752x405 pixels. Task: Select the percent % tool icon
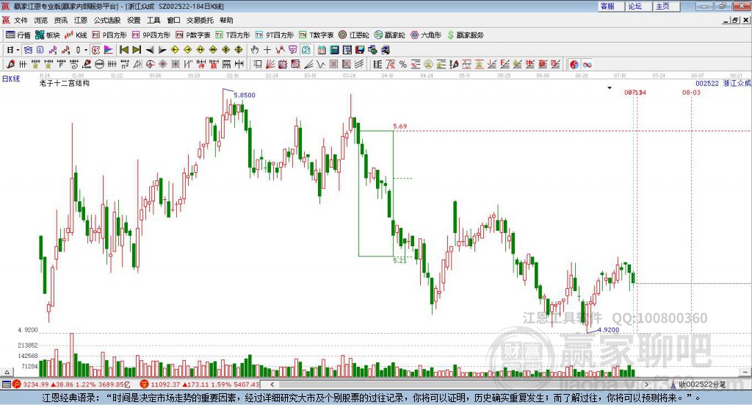coord(403,64)
